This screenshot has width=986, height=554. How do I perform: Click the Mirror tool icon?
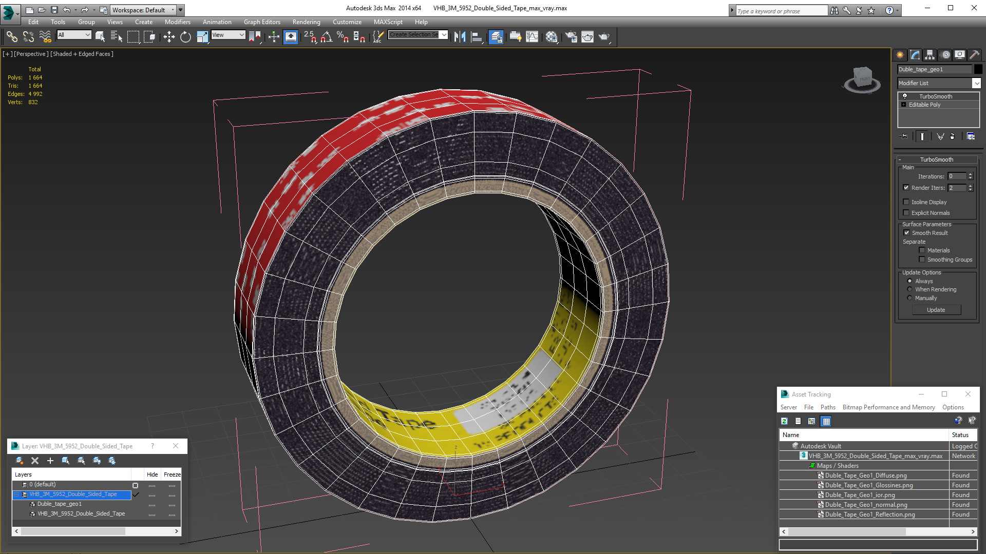[x=460, y=36]
